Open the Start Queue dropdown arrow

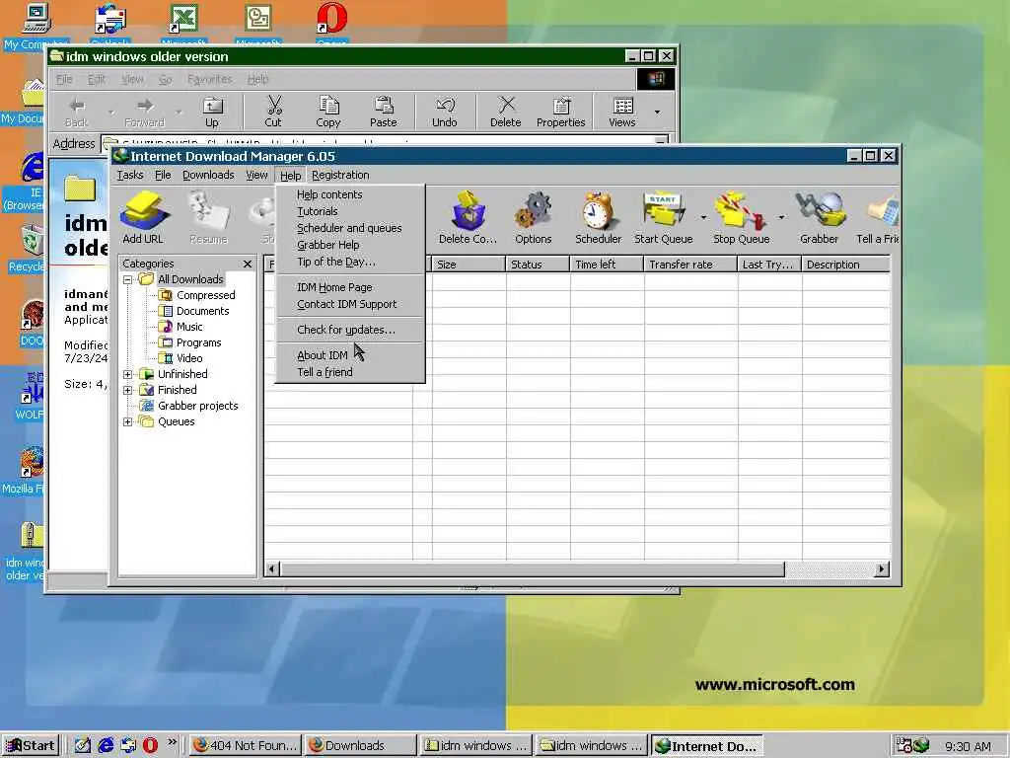[703, 218]
